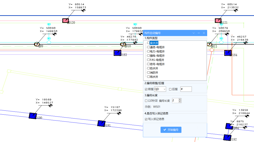254x142 pixels.
Task: Check the 消防井 component type
Action: 148,73
